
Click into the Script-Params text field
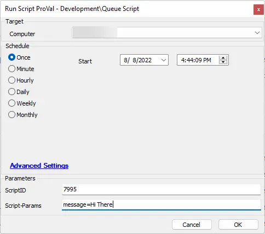[x=162, y=204]
